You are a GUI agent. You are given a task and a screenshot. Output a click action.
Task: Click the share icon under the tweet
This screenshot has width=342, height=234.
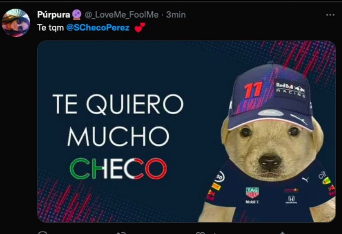282,233
